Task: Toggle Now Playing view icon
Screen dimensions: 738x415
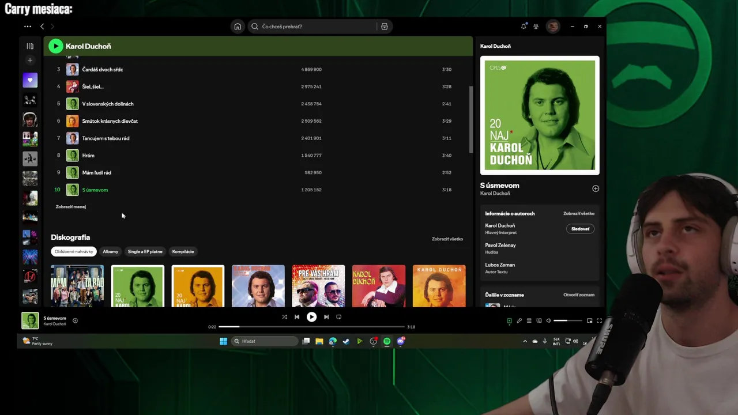Action: [509, 320]
